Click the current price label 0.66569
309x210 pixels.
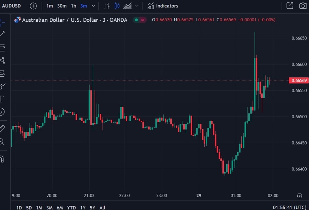(299, 80)
